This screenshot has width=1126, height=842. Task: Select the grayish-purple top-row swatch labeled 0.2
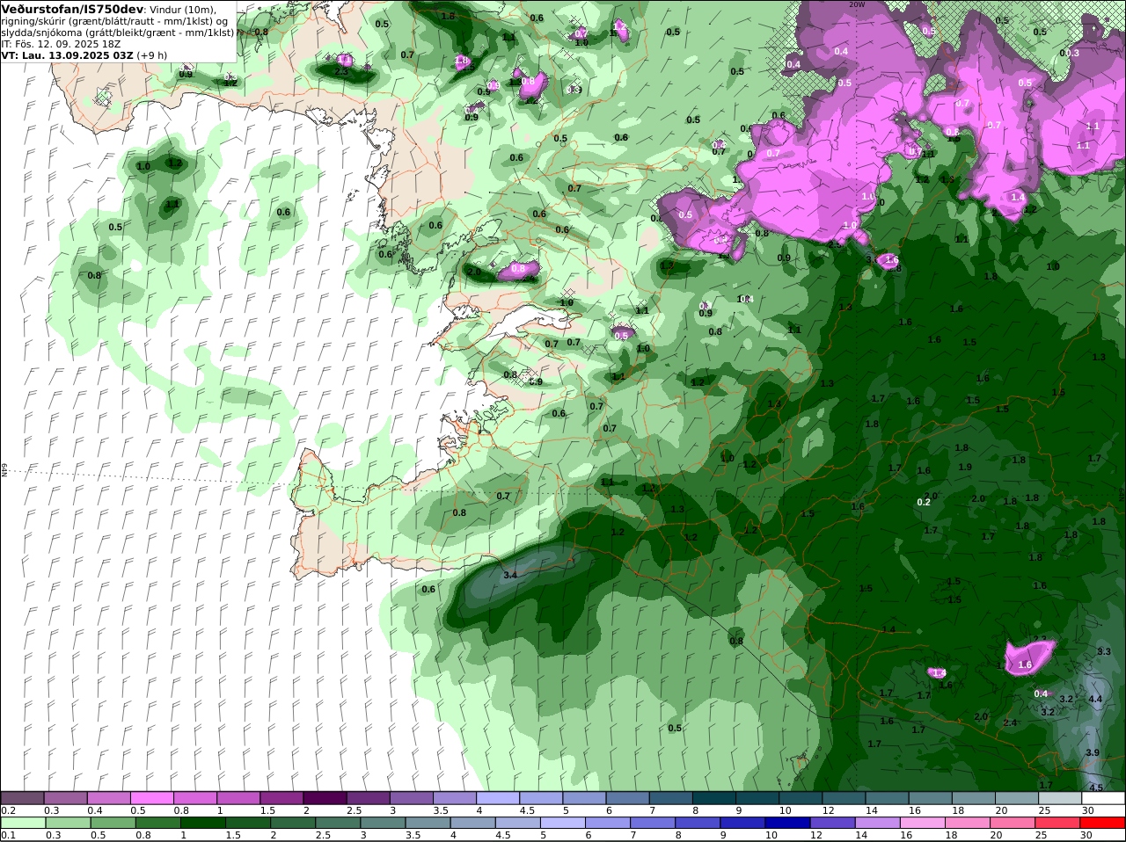22,798
